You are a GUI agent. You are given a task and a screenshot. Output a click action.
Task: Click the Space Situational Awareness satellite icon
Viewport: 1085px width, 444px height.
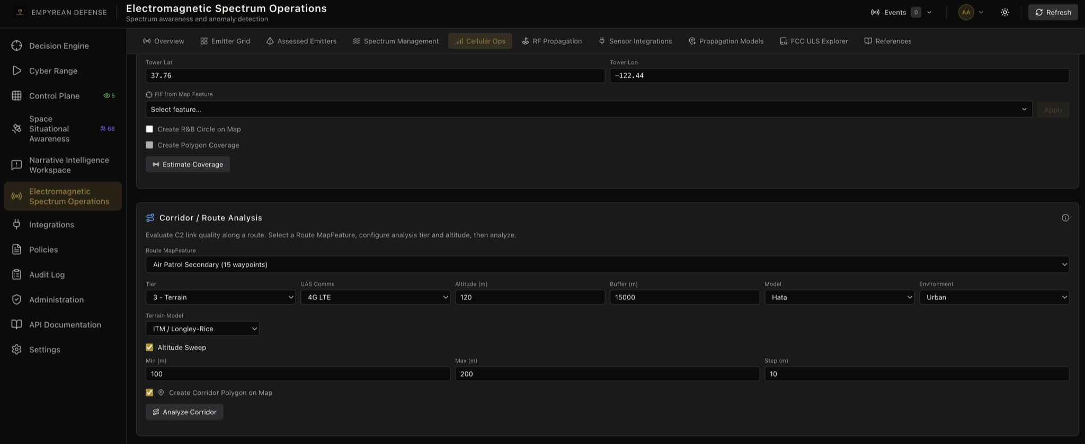pyautogui.click(x=16, y=129)
